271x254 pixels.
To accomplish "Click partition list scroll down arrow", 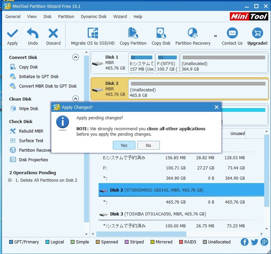I will click(267, 229).
